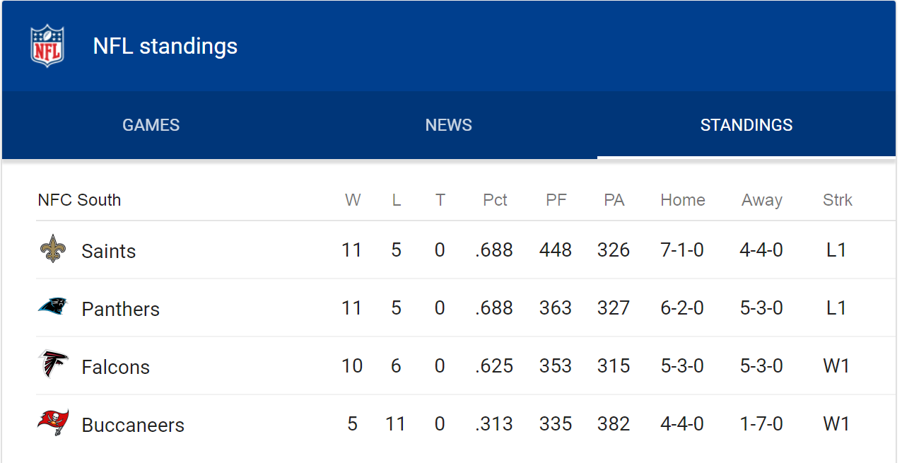Open the NEWS tab

449,125
